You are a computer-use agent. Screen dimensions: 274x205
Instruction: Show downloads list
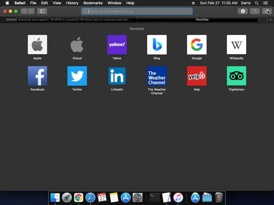(x=243, y=11)
